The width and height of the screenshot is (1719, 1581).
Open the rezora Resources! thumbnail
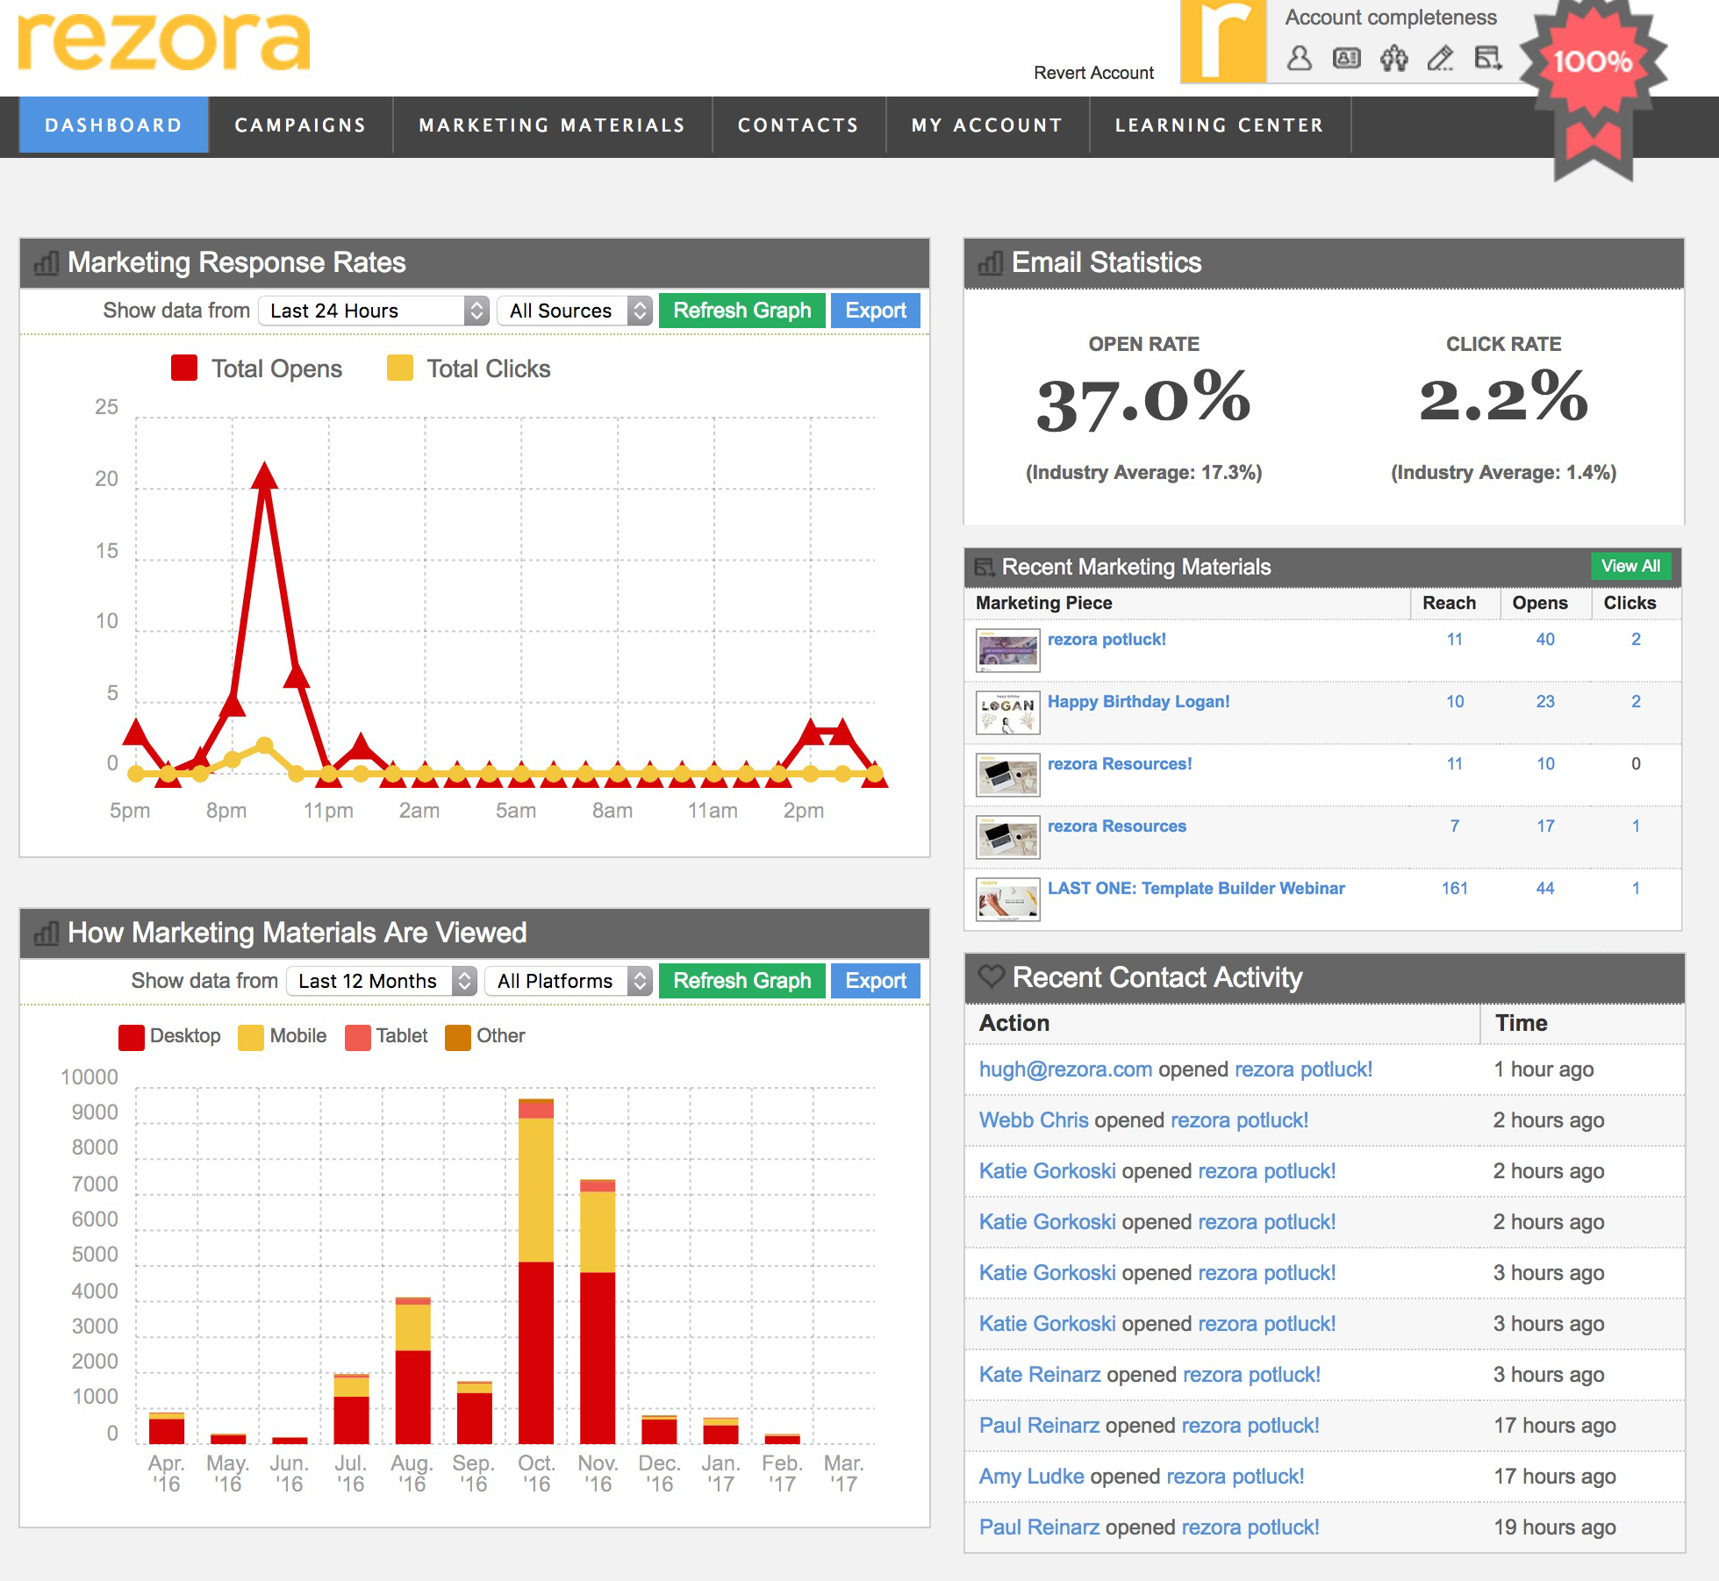point(1008,776)
